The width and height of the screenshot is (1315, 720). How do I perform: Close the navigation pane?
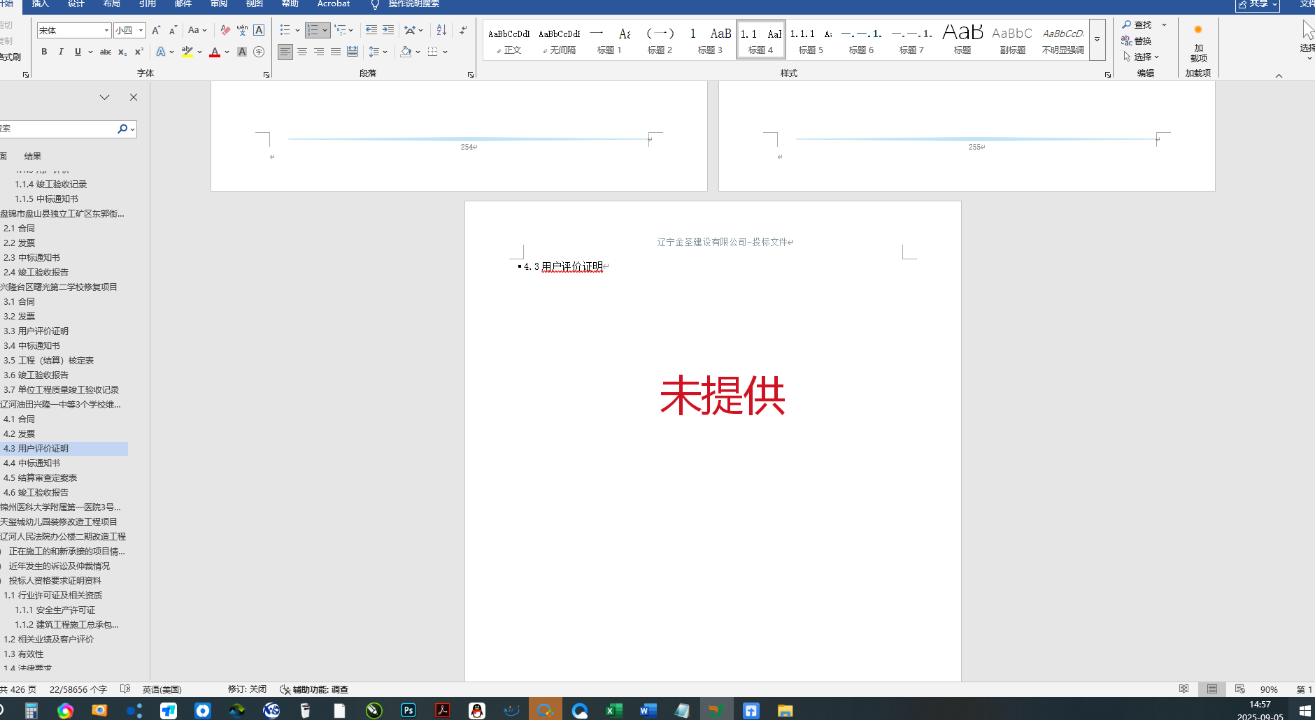134,97
